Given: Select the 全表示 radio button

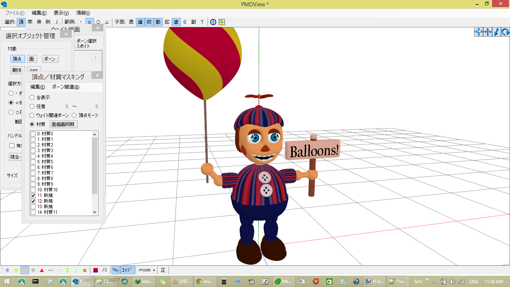Looking at the screenshot, I should click(x=31, y=97).
